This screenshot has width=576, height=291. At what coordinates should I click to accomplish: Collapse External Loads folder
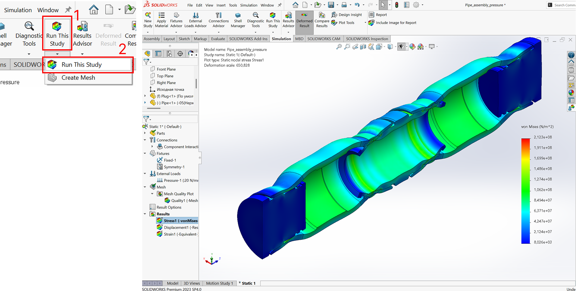coord(145,173)
